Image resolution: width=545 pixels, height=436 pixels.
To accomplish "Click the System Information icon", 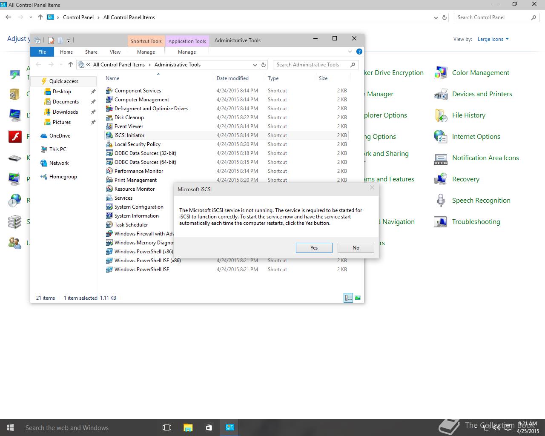I will (109, 216).
